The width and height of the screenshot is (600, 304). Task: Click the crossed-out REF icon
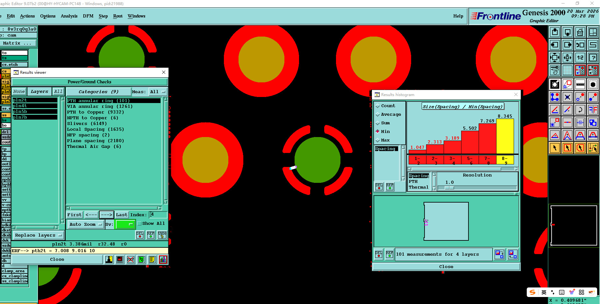[131, 259]
